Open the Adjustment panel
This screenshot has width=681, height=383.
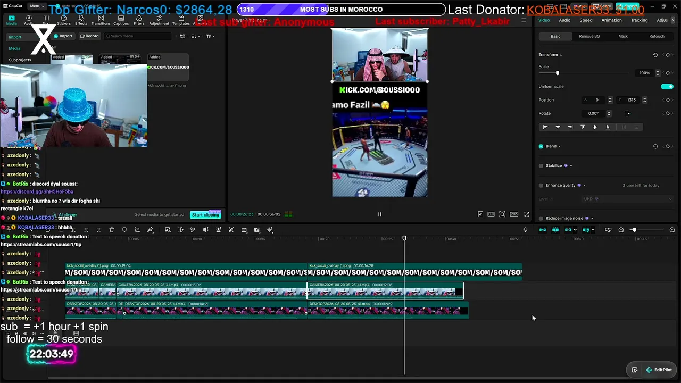(159, 21)
